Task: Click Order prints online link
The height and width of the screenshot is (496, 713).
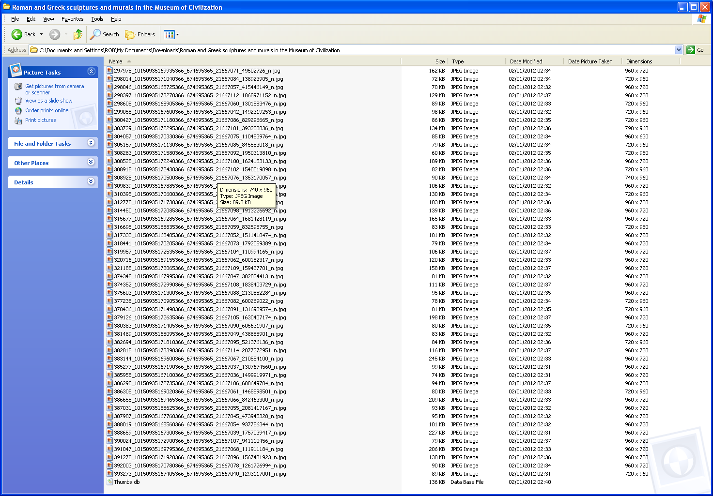Action: point(47,110)
